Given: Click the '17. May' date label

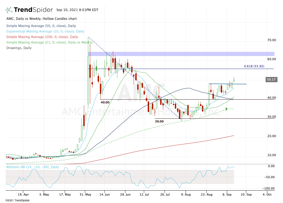Looking at the screenshot, I should point(65,194).
